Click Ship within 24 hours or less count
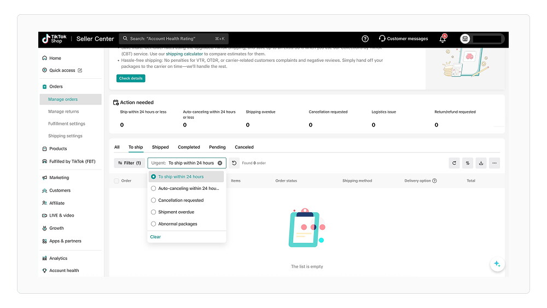547x308 pixels. click(x=122, y=125)
